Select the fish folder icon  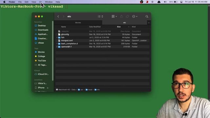pyautogui.click(x=59, y=37)
